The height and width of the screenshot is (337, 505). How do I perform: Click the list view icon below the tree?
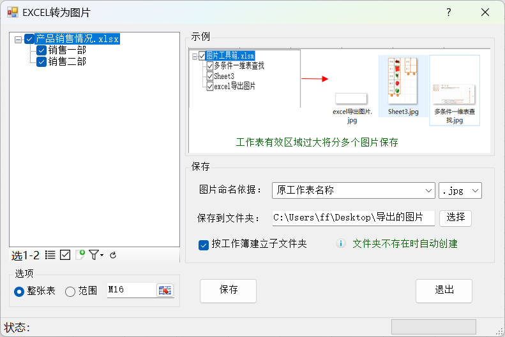(50, 255)
